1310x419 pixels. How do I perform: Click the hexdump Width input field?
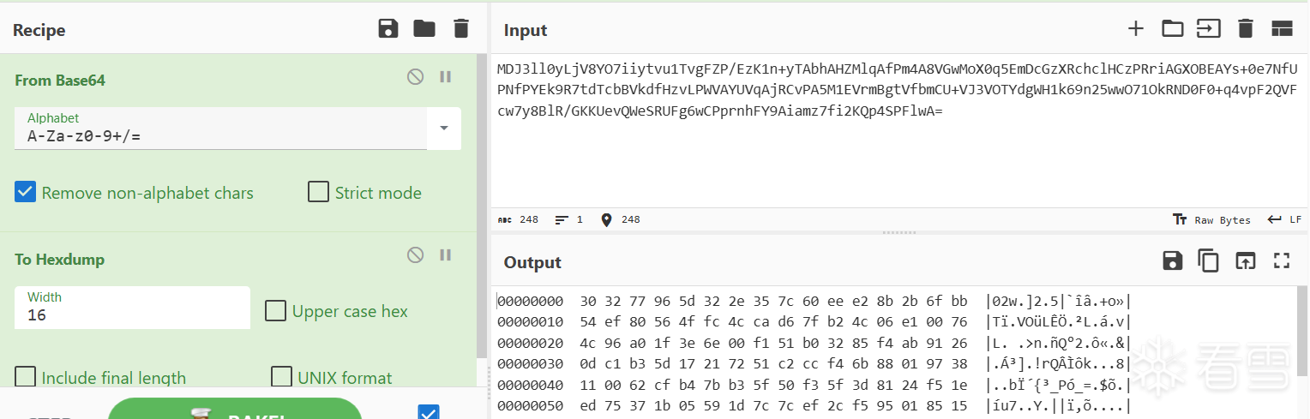[x=133, y=314]
